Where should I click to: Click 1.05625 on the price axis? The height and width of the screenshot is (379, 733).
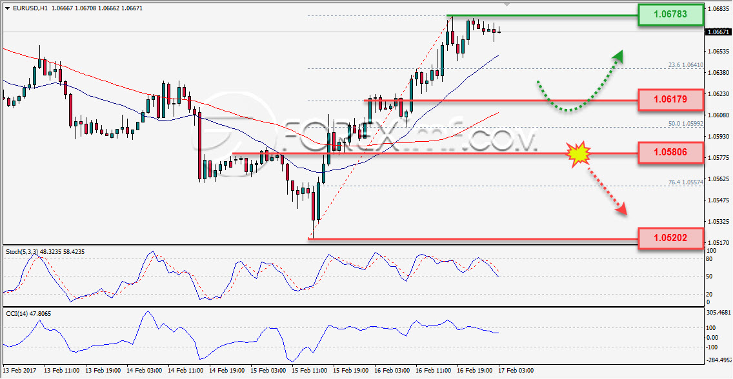pos(718,179)
